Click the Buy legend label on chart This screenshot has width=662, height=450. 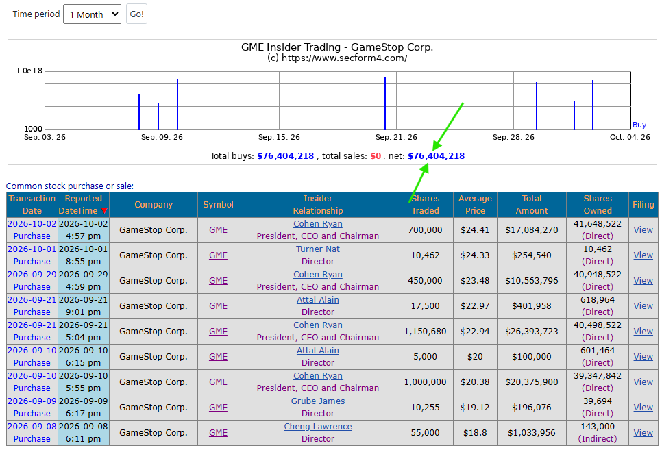point(639,125)
